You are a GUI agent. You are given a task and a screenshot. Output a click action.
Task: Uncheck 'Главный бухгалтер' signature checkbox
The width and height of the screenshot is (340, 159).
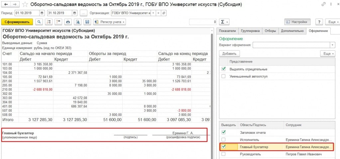click(223, 147)
